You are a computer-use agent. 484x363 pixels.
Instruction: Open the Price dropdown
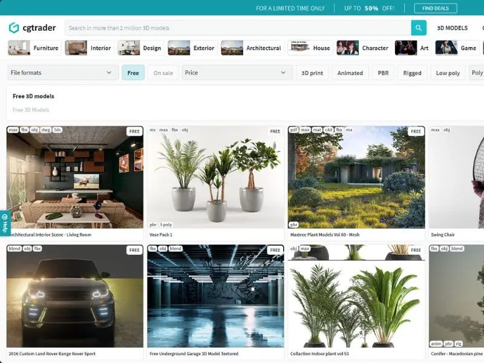pos(237,73)
